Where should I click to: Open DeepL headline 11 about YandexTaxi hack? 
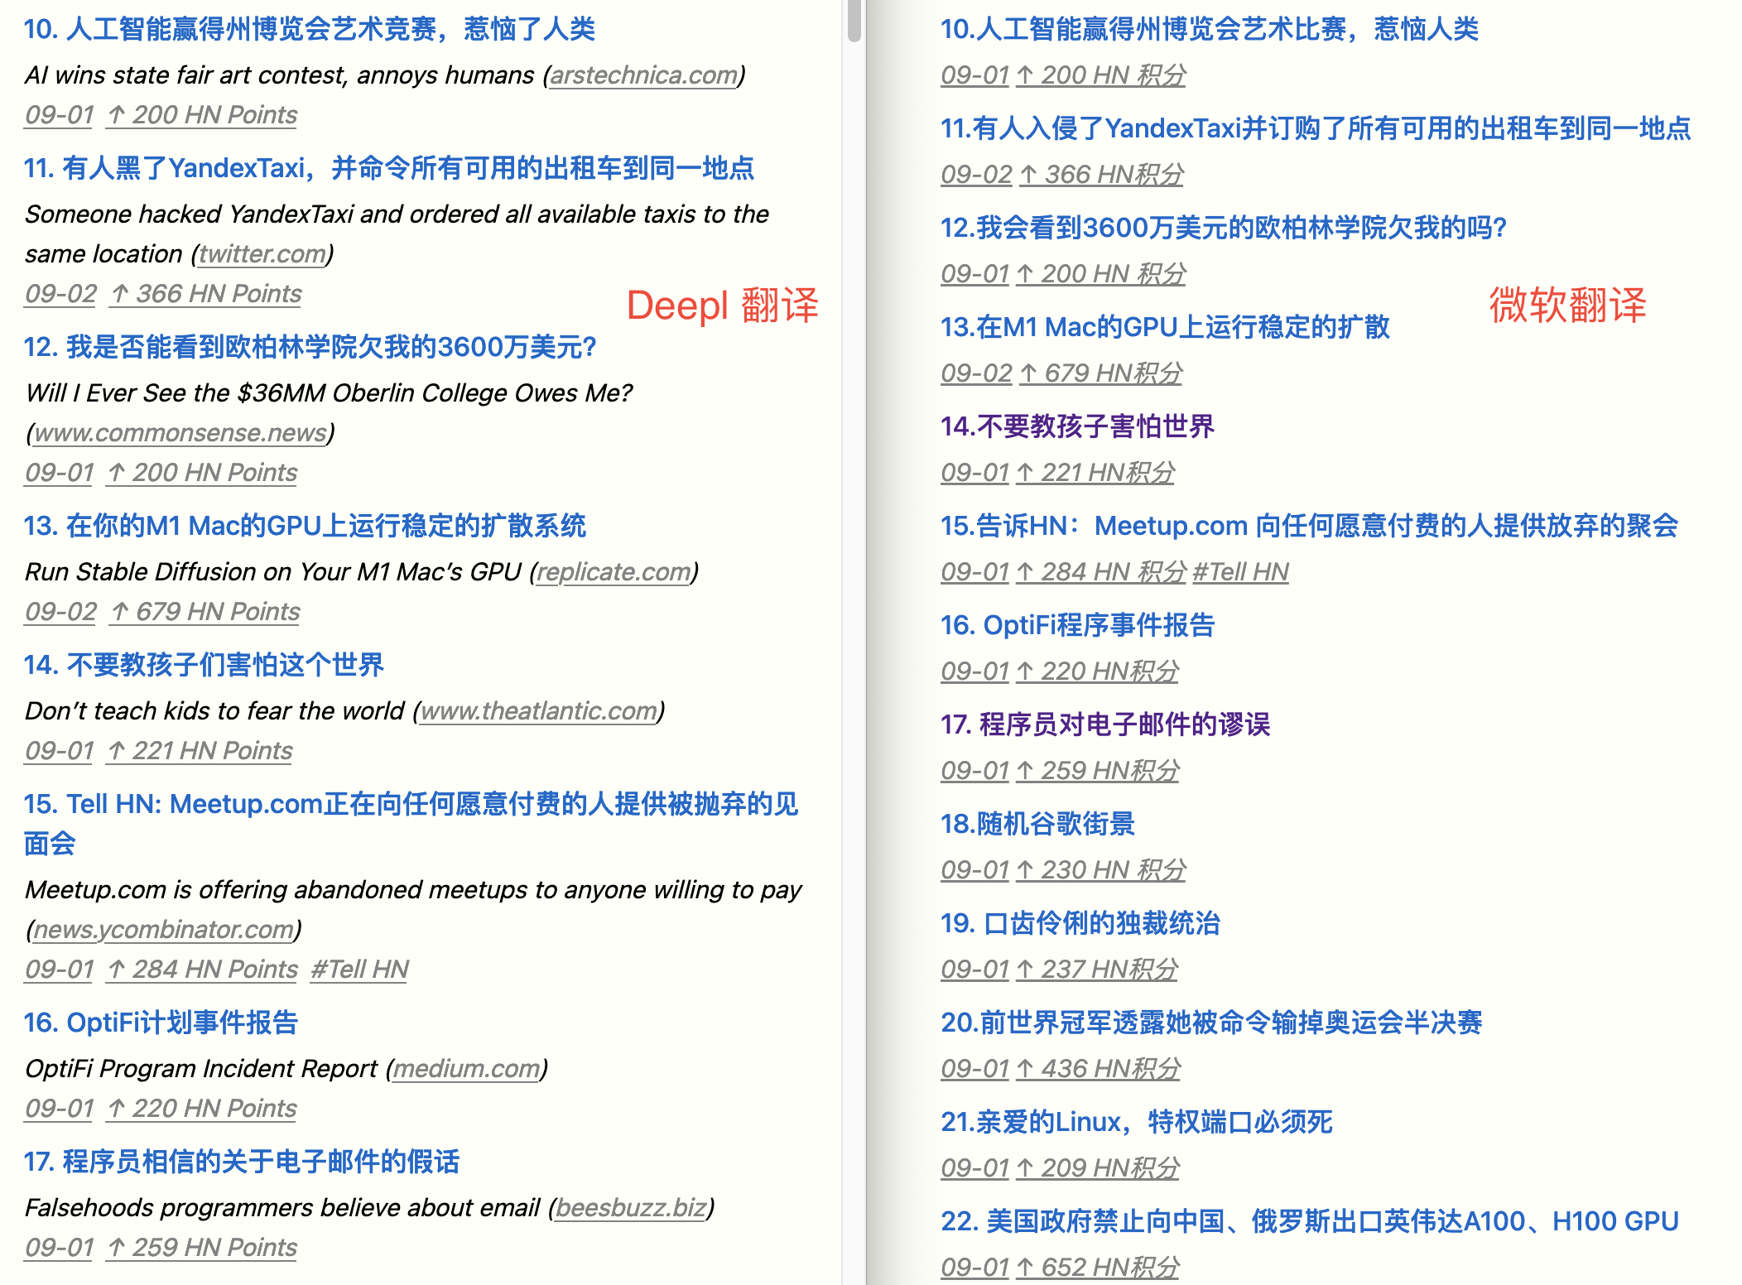click(x=389, y=168)
